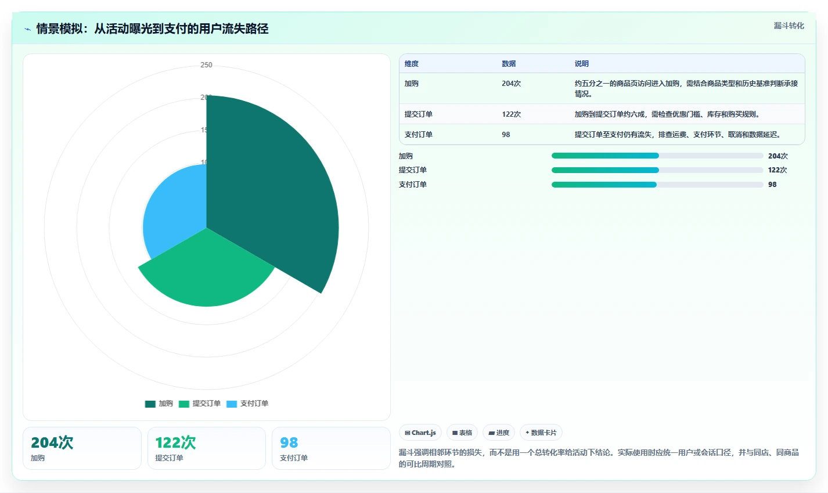Click the Chart.js chip

point(420,433)
